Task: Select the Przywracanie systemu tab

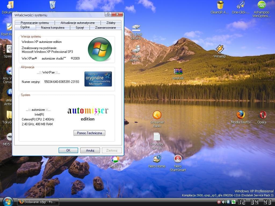Action: tap(35, 23)
